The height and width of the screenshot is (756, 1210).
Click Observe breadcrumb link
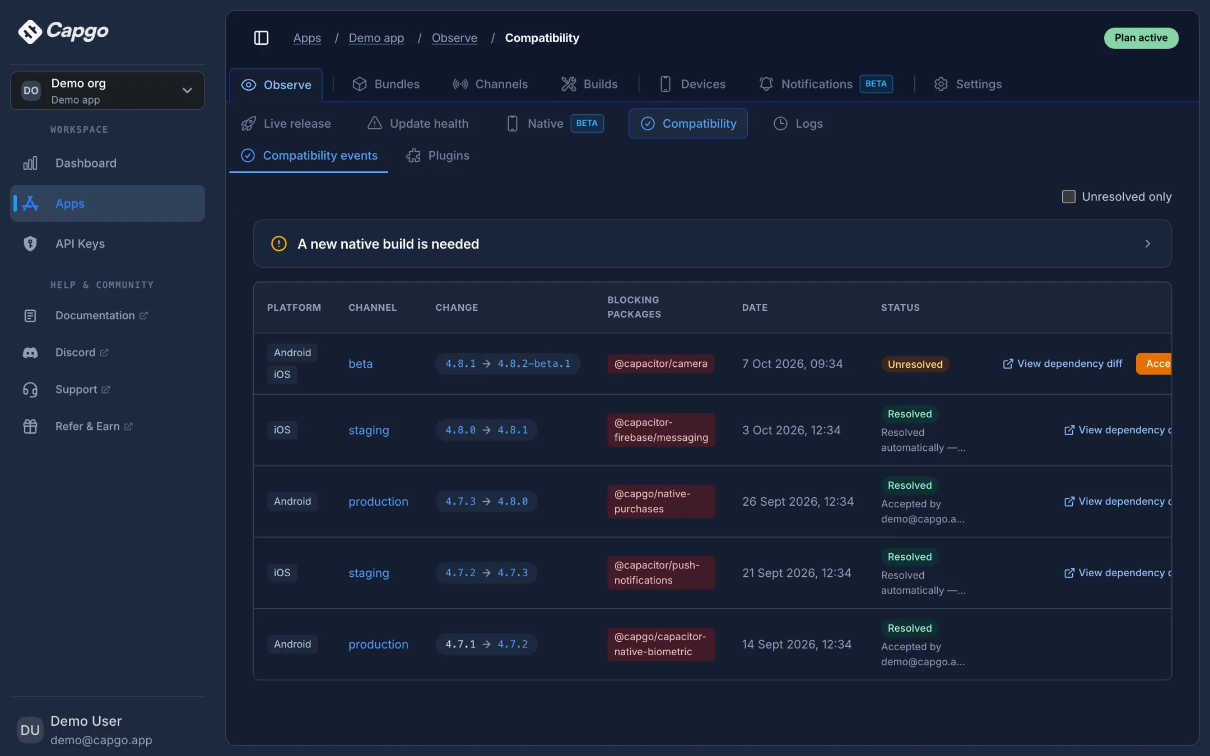pos(454,38)
